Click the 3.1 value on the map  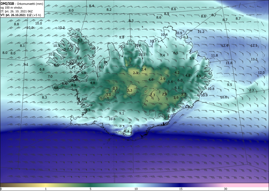(115, 88)
